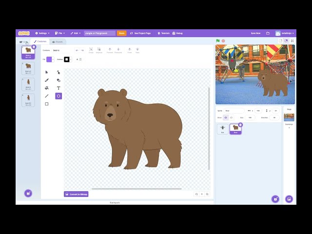This screenshot has width=312, height=234.
Task: Zoom out the paint canvas
Action: [196, 194]
